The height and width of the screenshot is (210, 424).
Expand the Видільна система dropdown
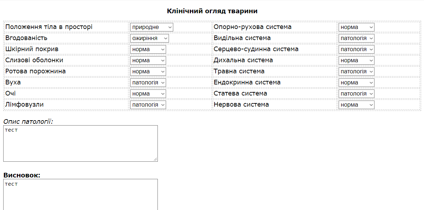(x=356, y=38)
